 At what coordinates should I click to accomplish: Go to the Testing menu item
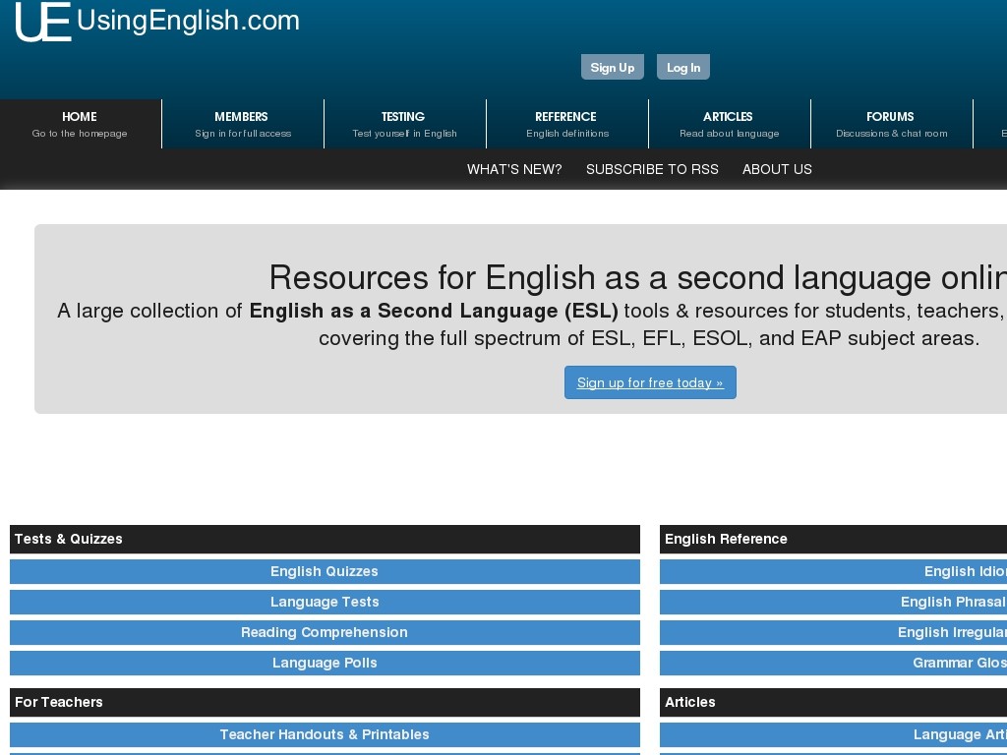pos(404,124)
